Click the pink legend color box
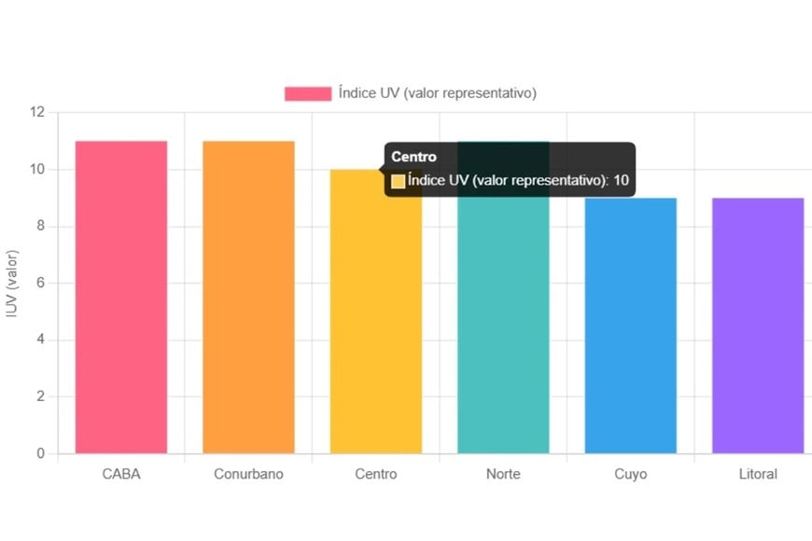The height and width of the screenshot is (541, 812). 308,93
